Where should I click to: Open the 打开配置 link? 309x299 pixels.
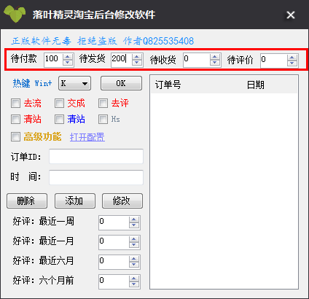pyautogui.click(x=87, y=137)
